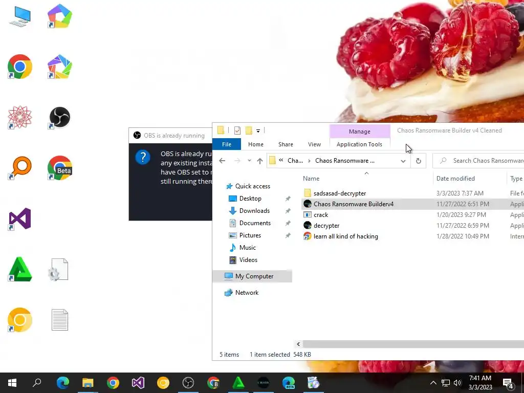Click the Manage contextual tab header
This screenshot has height=393, width=524.
(360, 132)
